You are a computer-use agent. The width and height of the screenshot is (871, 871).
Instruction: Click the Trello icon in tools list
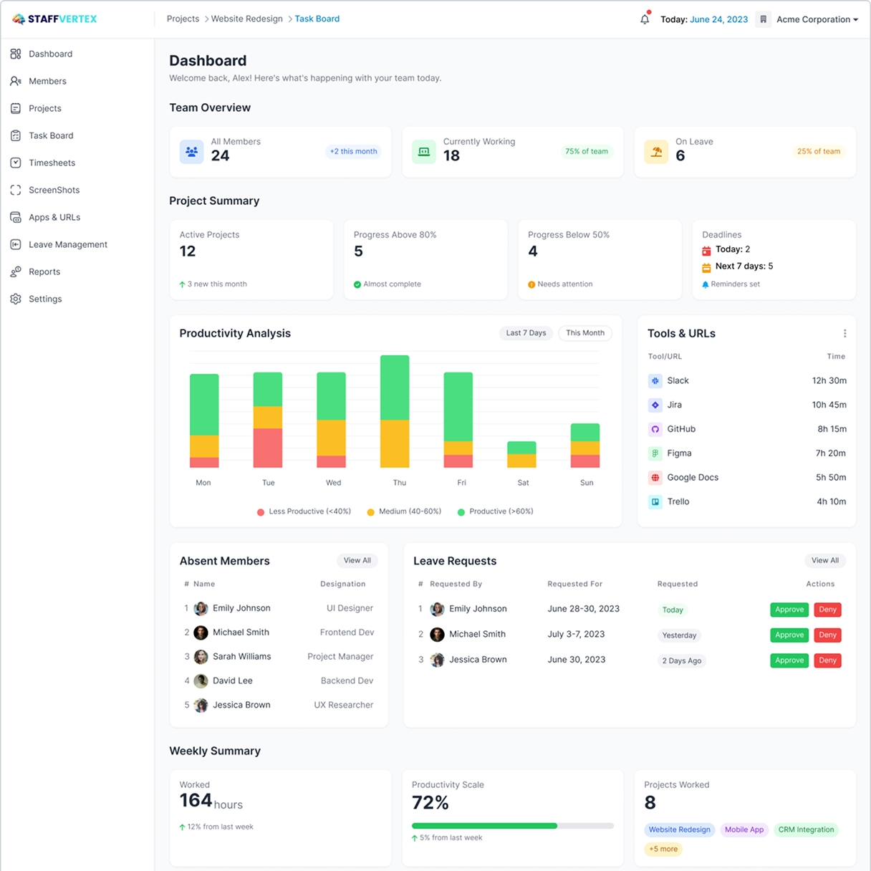coord(655,502)
